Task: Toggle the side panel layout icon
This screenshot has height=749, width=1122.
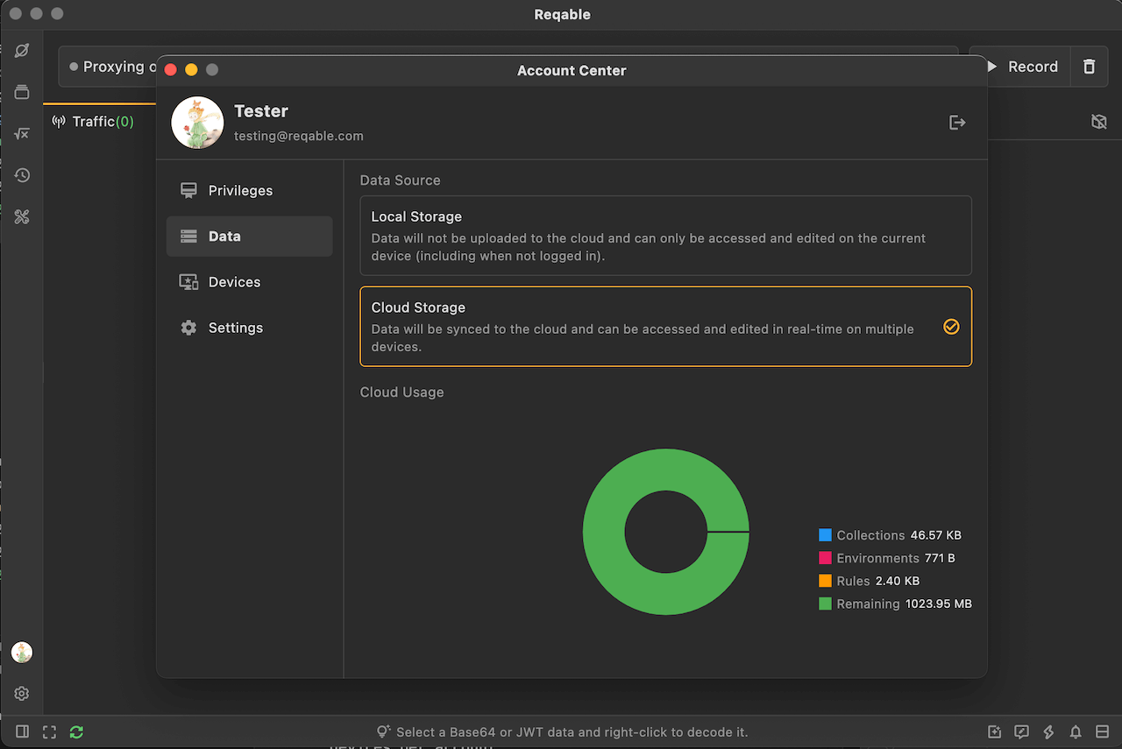Action: 22,731
